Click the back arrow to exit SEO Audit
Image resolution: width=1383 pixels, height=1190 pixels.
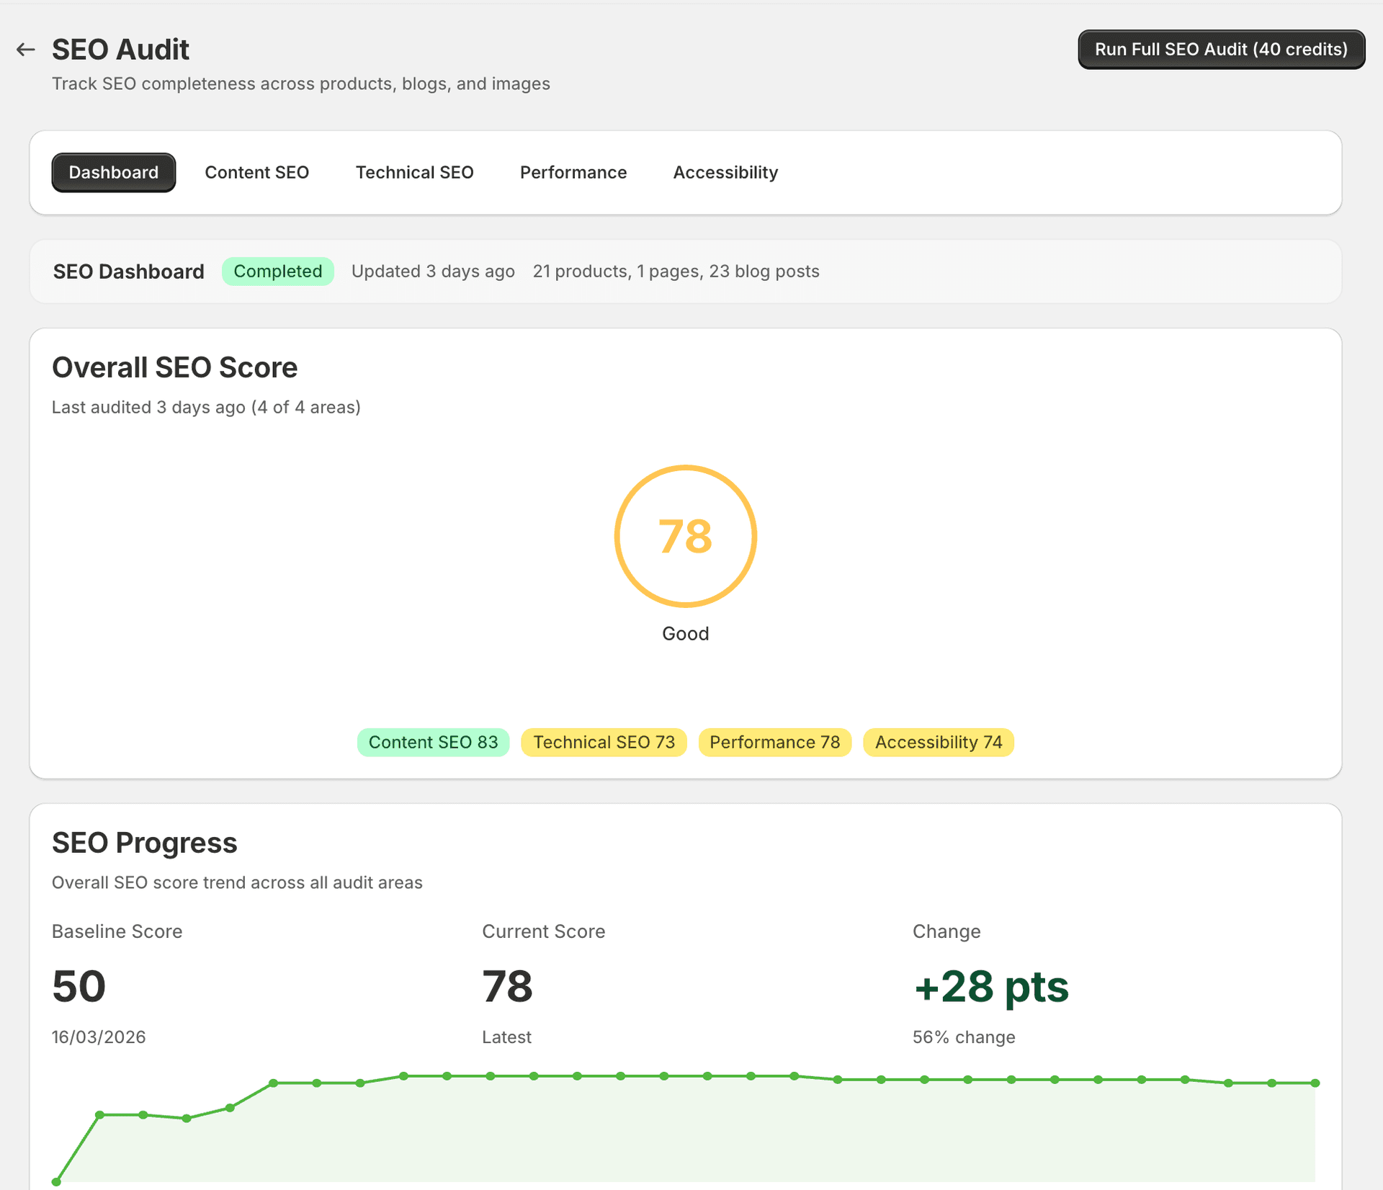(25, 49)
